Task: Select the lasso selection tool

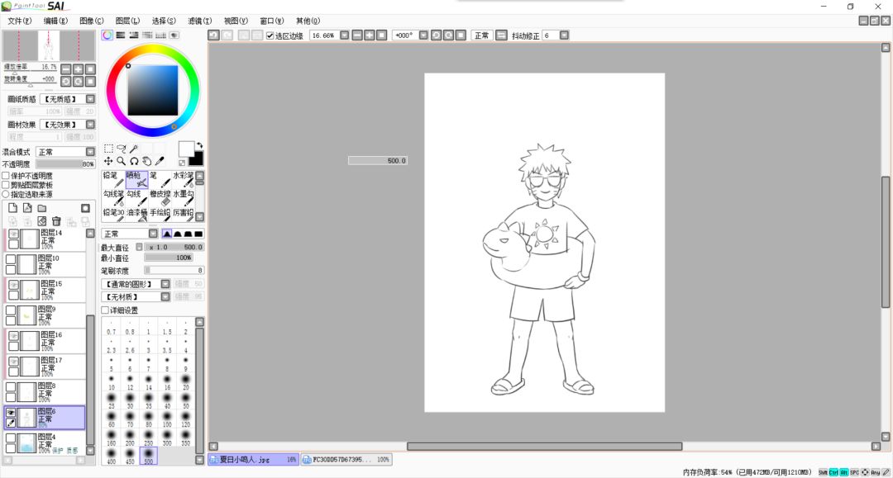Action: [x=122, y=149]
